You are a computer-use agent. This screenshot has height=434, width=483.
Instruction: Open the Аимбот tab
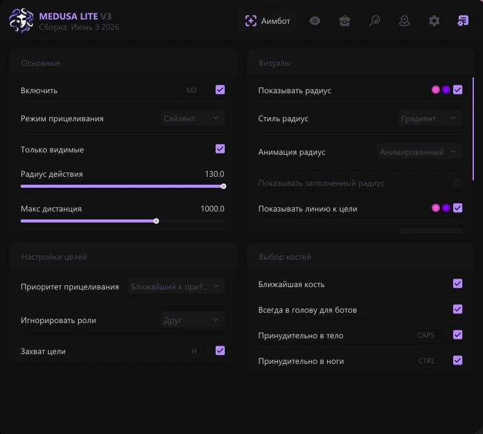[267, 21]
